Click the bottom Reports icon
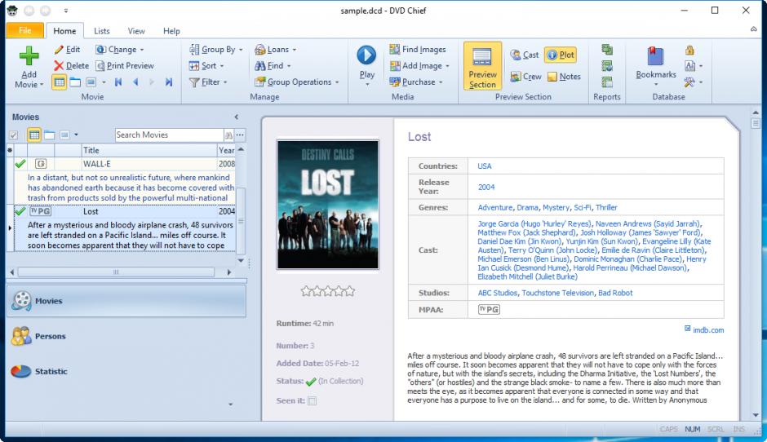Screen dimensions: 767x442 [x=607, y=82]
